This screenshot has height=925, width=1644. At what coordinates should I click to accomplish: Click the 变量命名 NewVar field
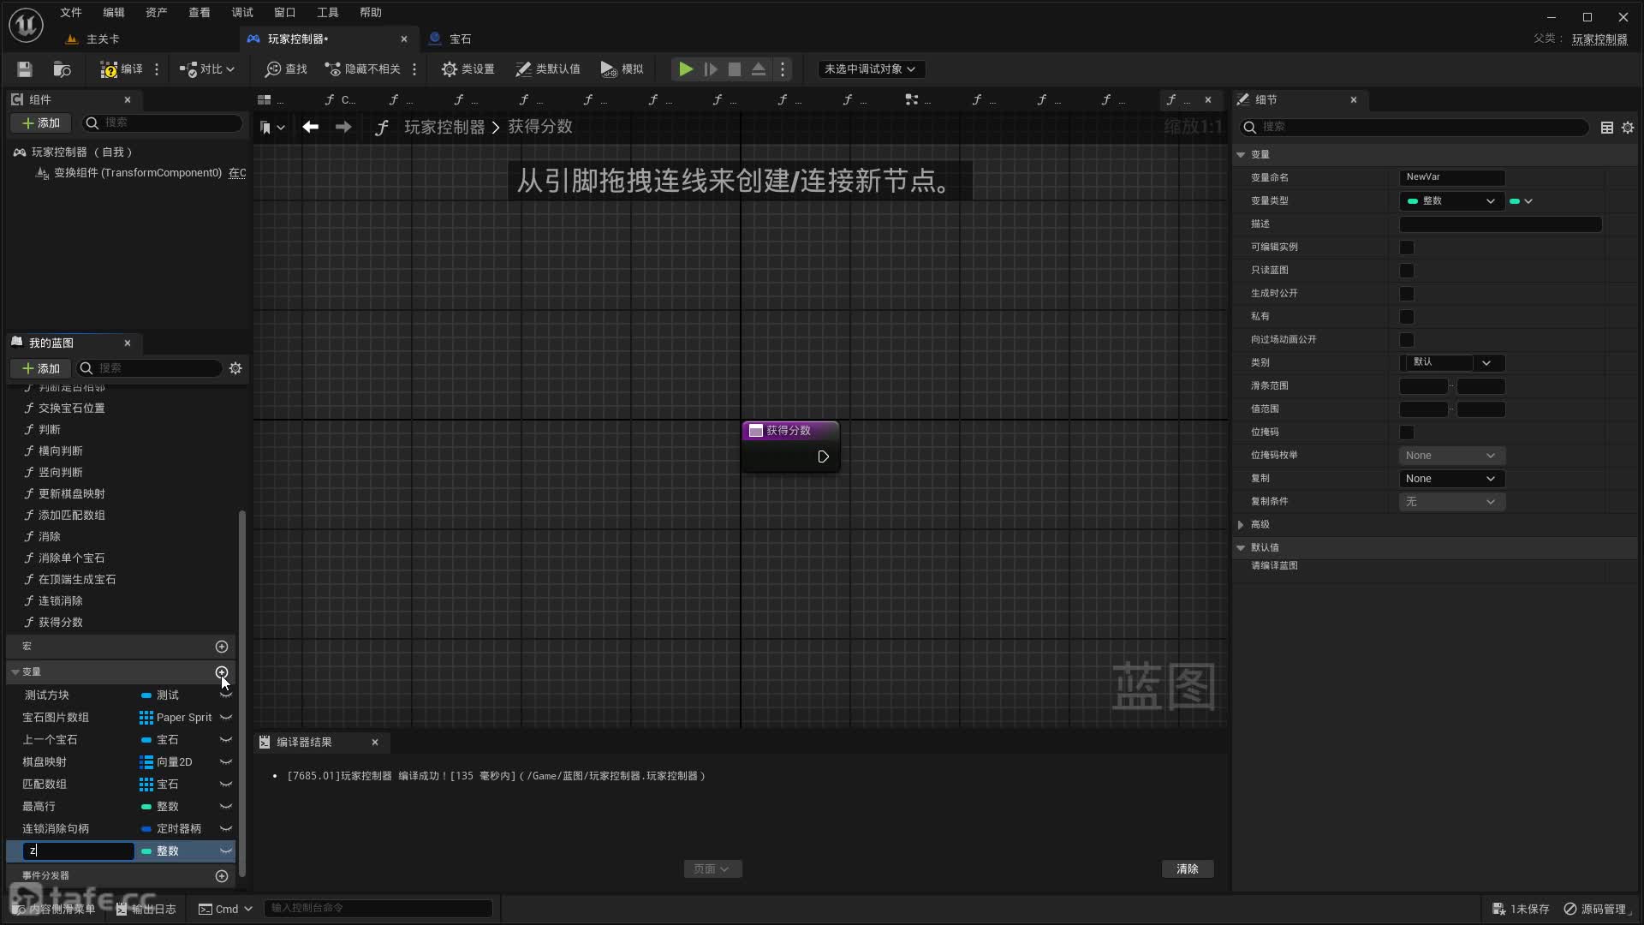pos(1452,178)
